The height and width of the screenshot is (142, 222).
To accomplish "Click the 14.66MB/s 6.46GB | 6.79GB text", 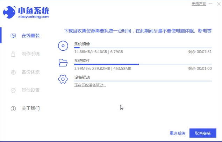I will tap(99, 52).
